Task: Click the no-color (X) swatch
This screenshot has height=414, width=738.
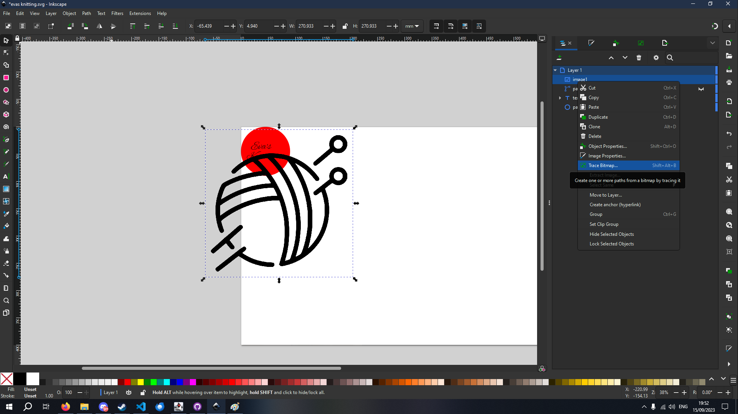Action: pyautogui.click(x=7, y=379)
